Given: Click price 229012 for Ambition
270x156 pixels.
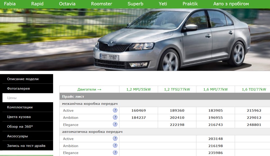Looking at the screenshot, I should tap(254, 118).
